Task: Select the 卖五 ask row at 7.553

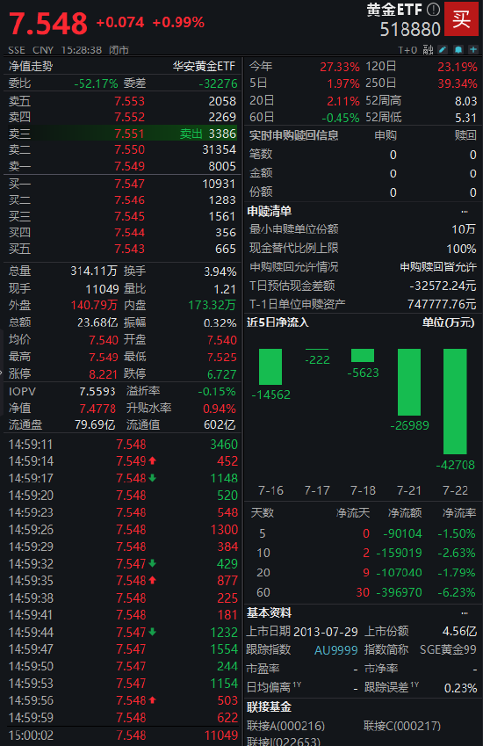Action: [x=122, y=101]
